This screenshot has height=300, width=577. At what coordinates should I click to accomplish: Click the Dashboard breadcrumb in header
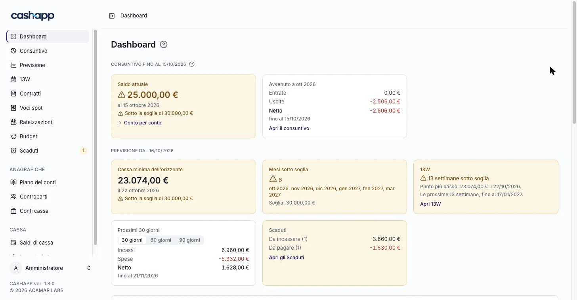tap(134, 16)
